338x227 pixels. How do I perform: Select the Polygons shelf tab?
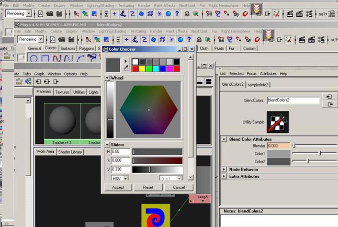click(86, 49)
